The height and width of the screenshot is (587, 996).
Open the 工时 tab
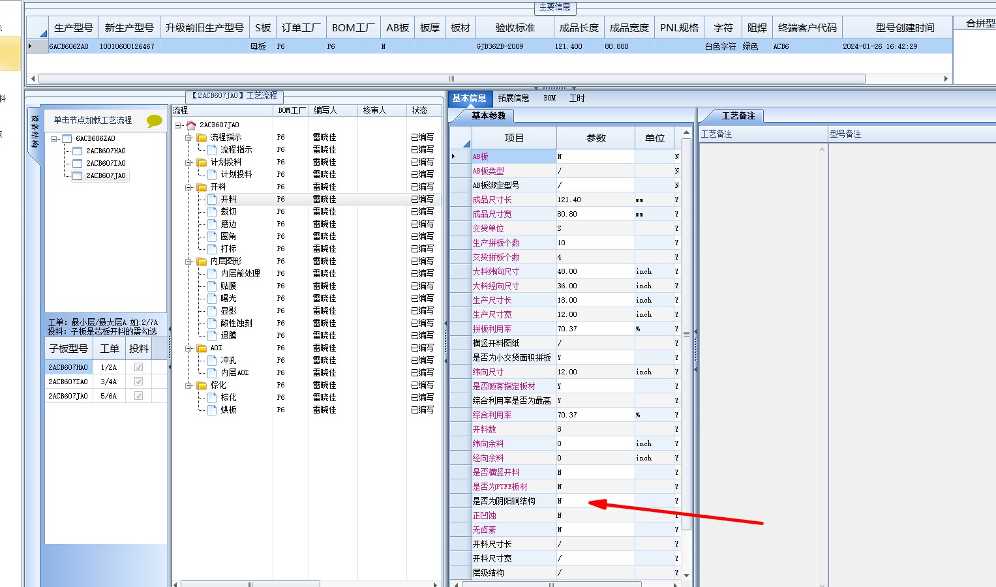click(577, 98)
